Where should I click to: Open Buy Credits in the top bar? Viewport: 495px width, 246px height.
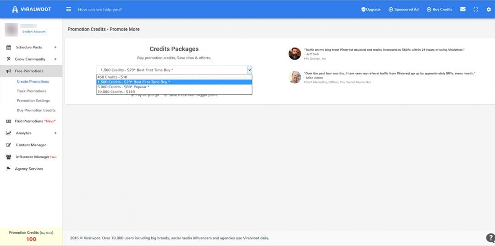[440, 10]
